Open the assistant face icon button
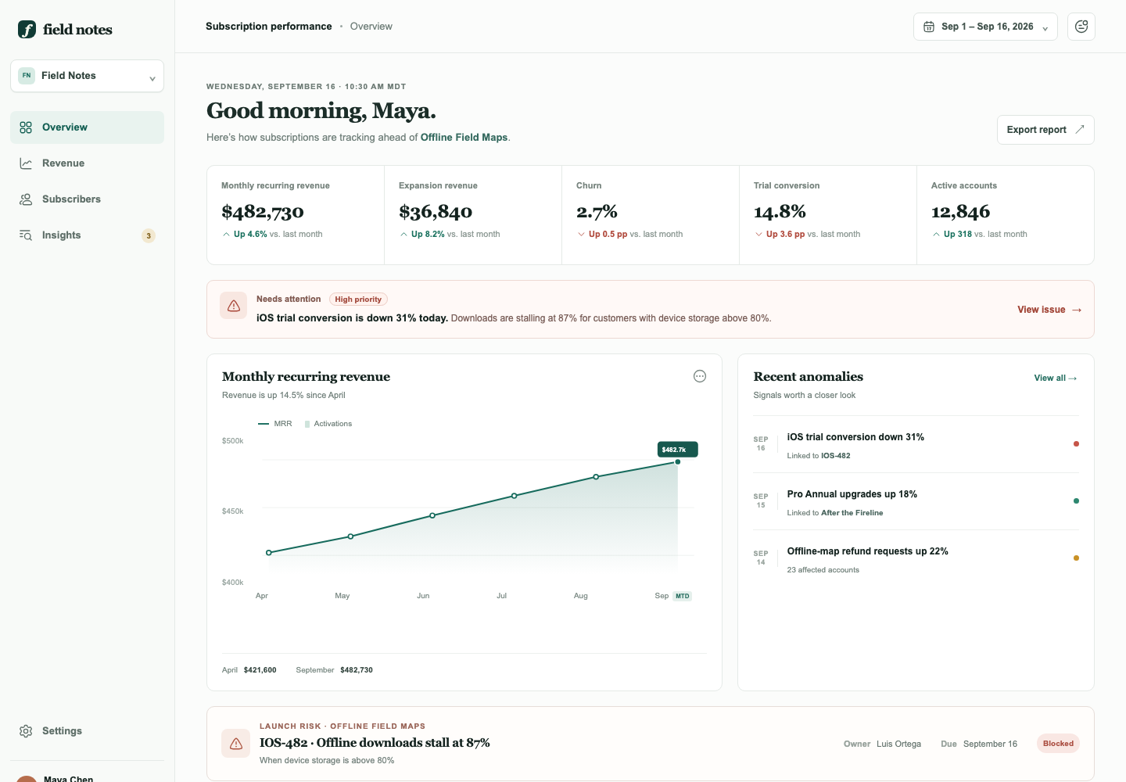Image resolution: width=1126 pixels, height=782 pixels. [1081, 27]
